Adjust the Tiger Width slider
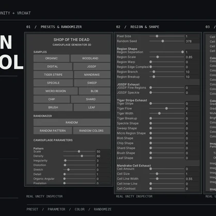This screenshot has width=216, height=216. click(x=167, y=113)
